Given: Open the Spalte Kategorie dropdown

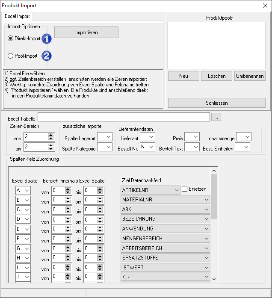Looking at the screenshot, I should [105, 147].
